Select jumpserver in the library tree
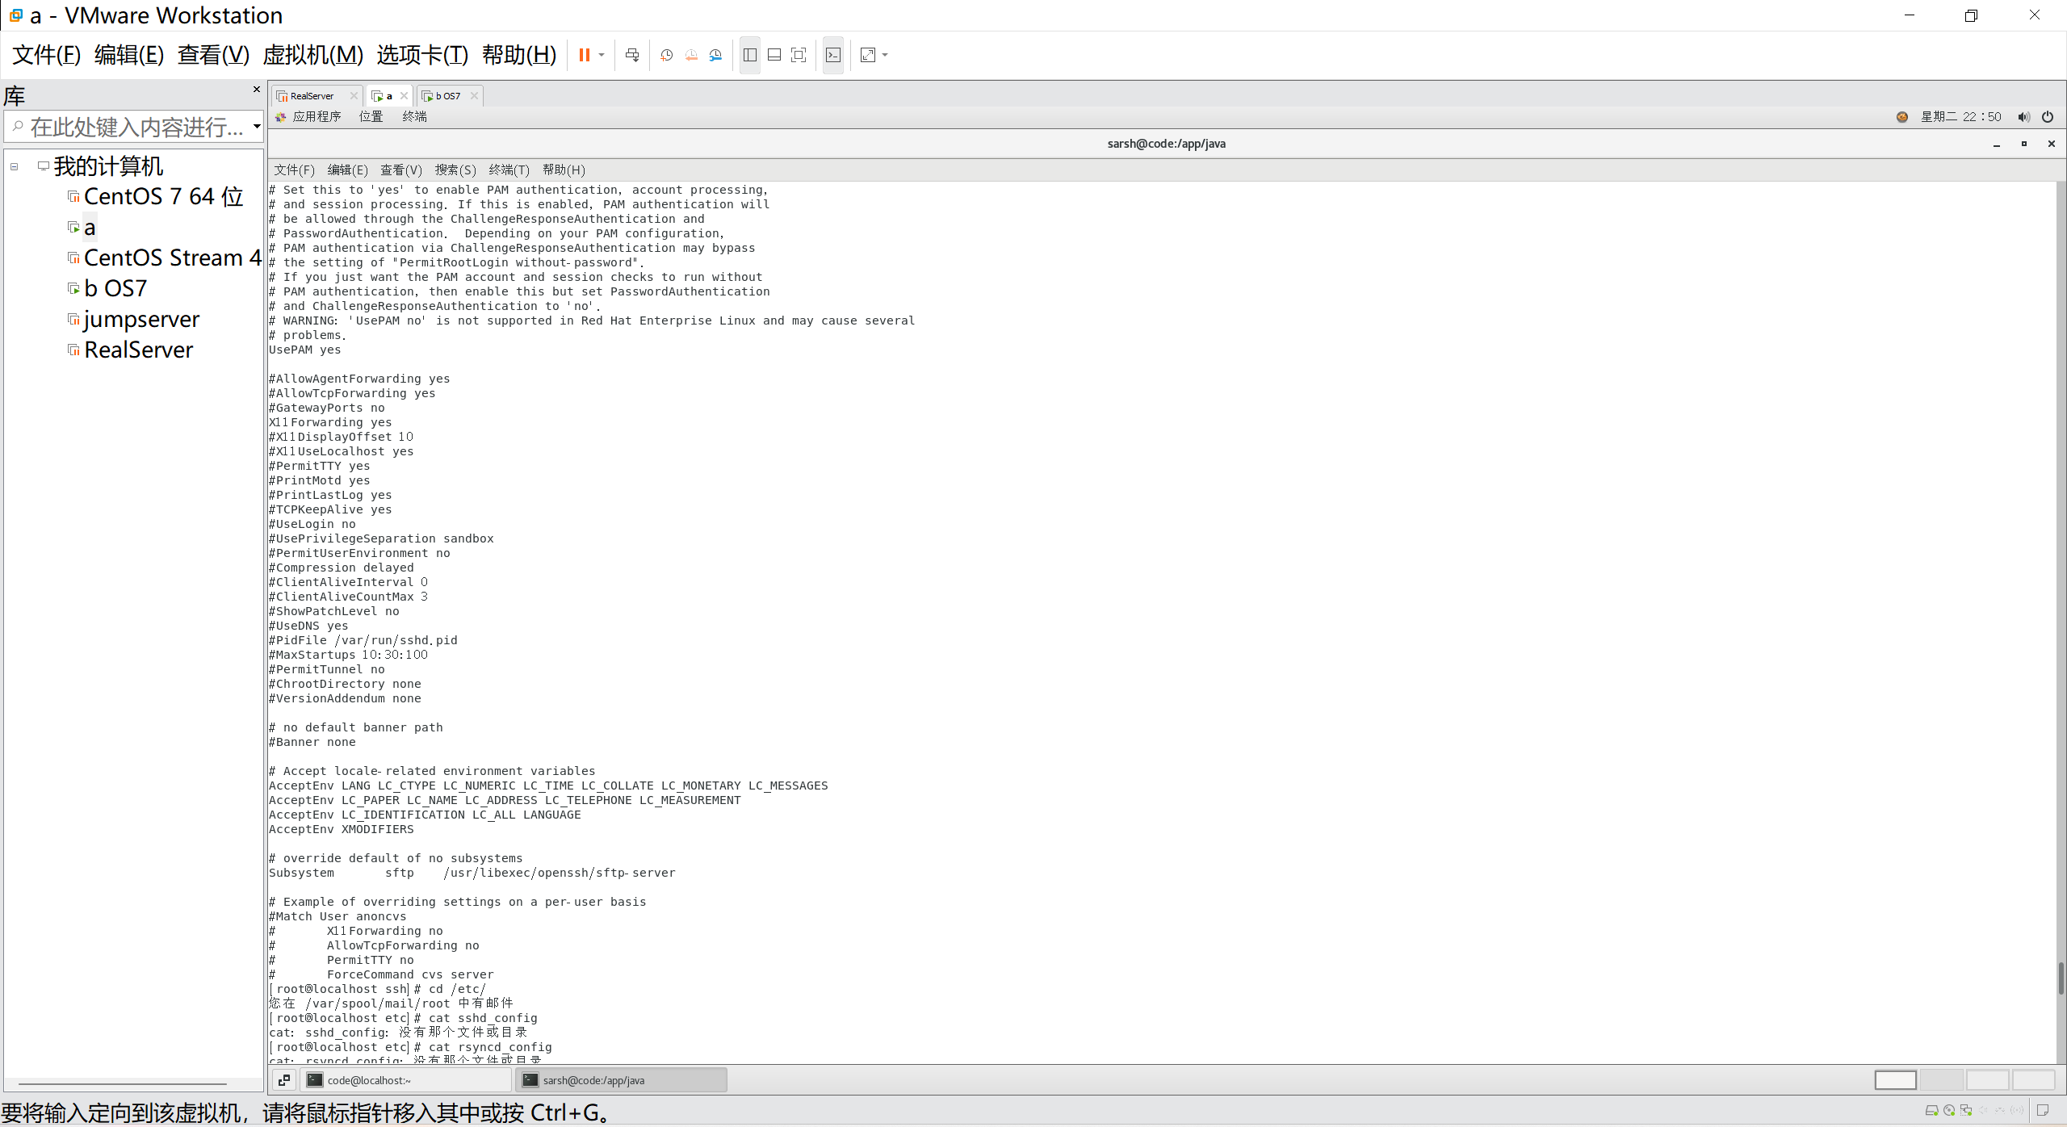This screenshot has height=1127, width=2067. point(141,320)
